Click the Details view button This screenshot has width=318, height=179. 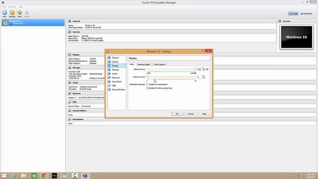(x=293, y=13)
